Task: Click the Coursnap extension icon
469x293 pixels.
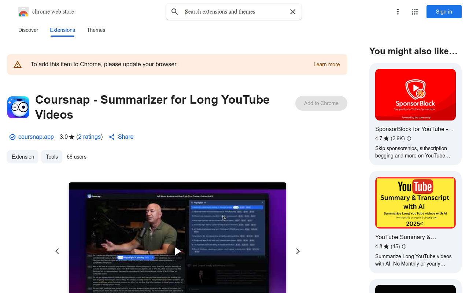Action: click(18, 107)
